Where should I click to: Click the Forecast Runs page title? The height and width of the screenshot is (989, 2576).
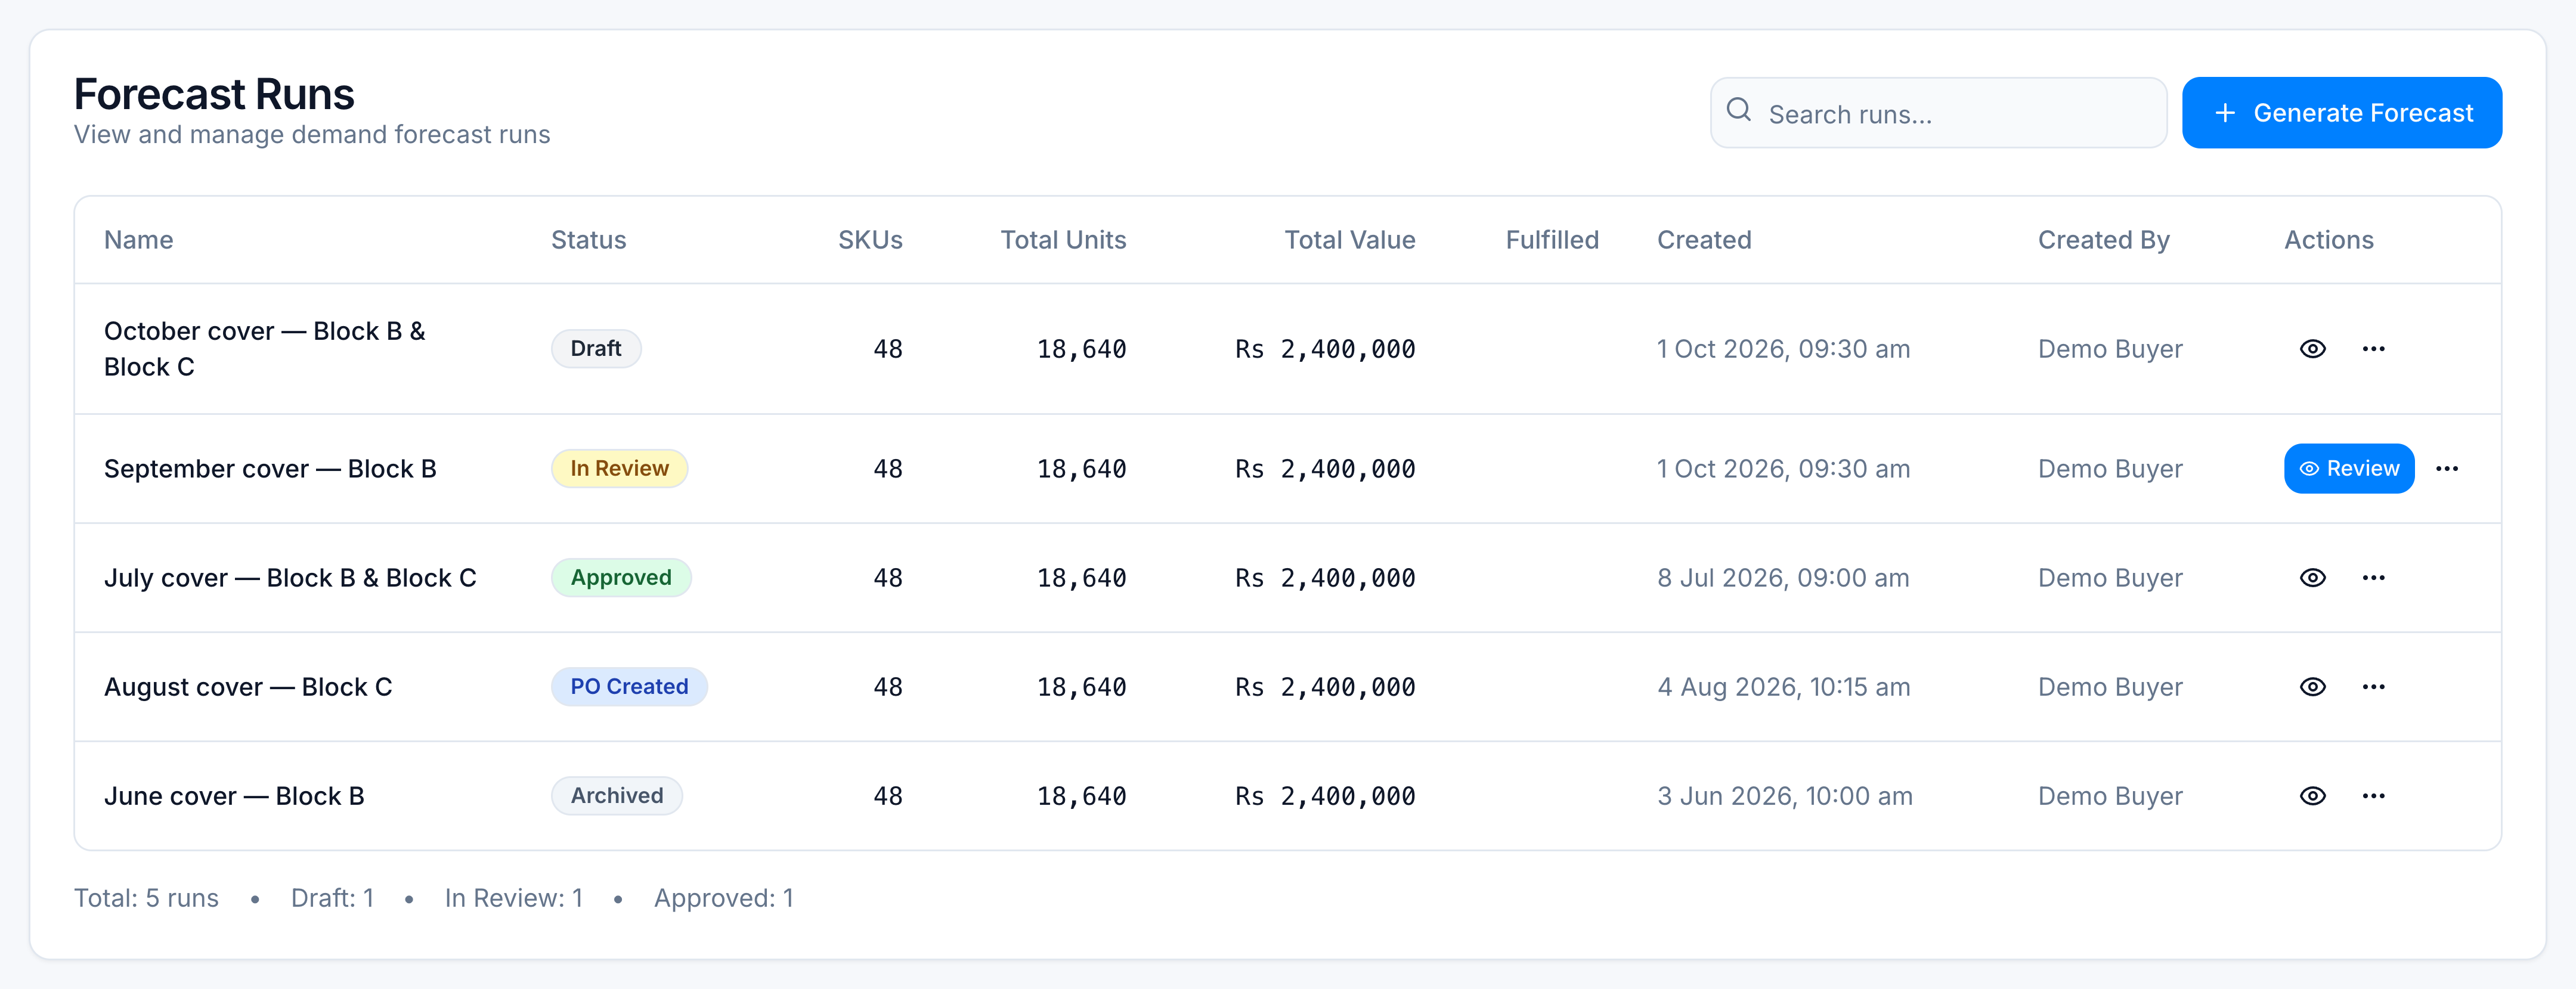214,94
